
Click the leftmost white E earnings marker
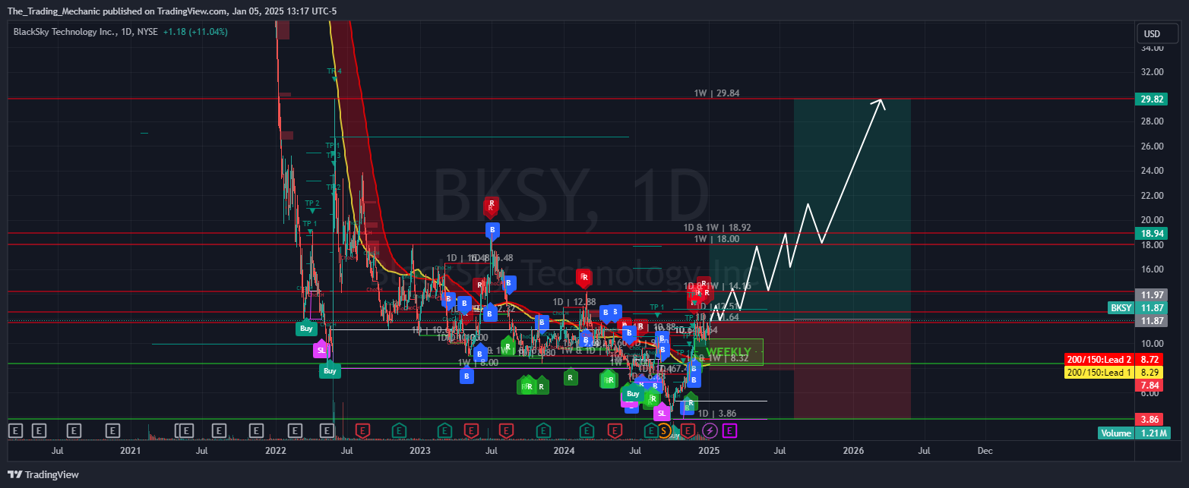(x=17, y=431)
